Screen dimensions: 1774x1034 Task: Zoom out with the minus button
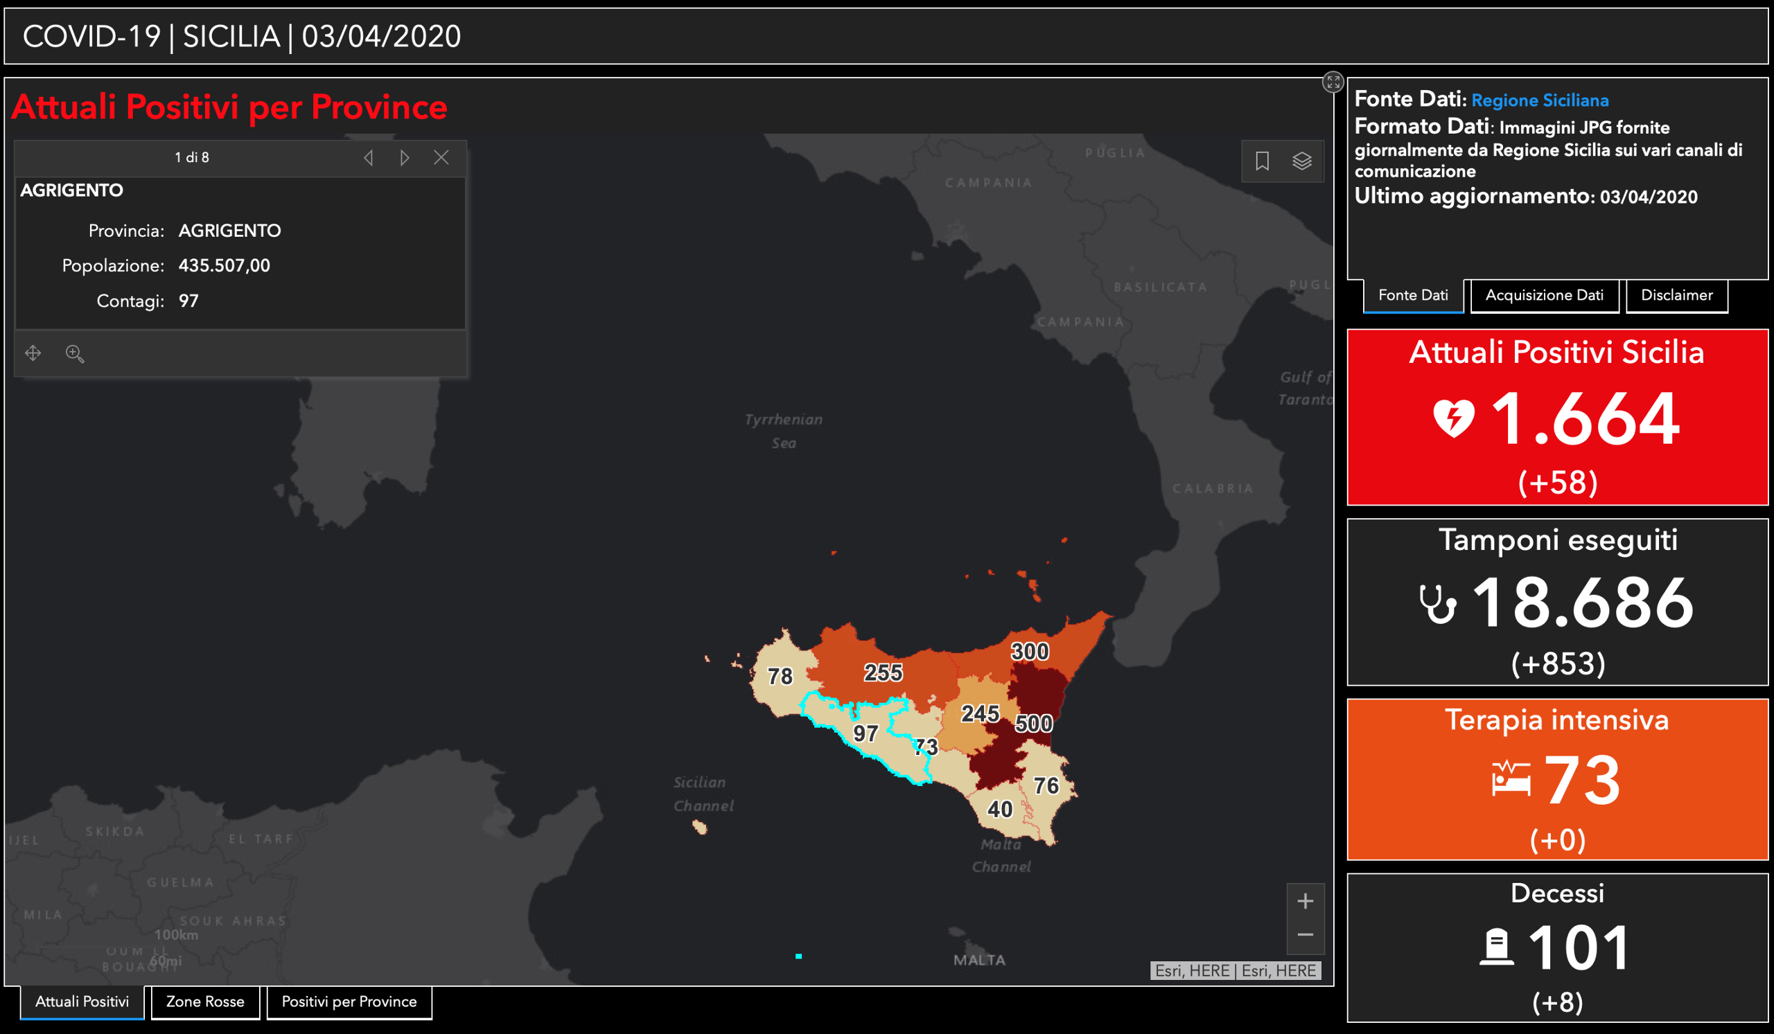tap(1305, 935)
